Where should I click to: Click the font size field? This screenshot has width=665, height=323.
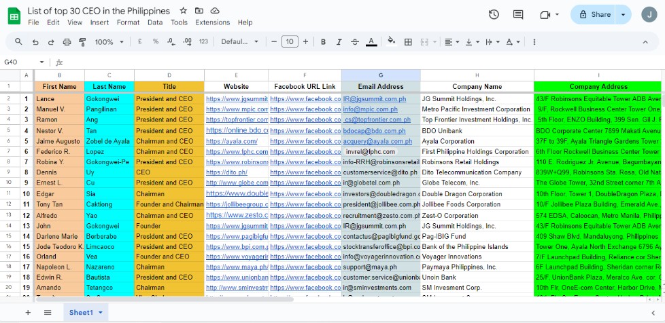(290, 41)
